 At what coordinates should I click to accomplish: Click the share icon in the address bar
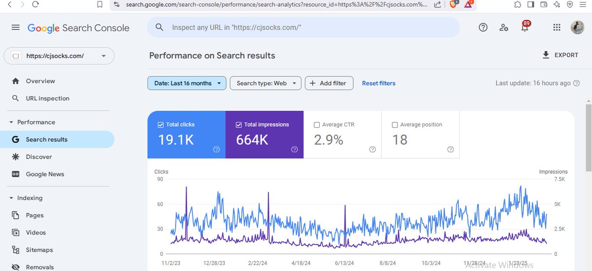tap(438, 4)
